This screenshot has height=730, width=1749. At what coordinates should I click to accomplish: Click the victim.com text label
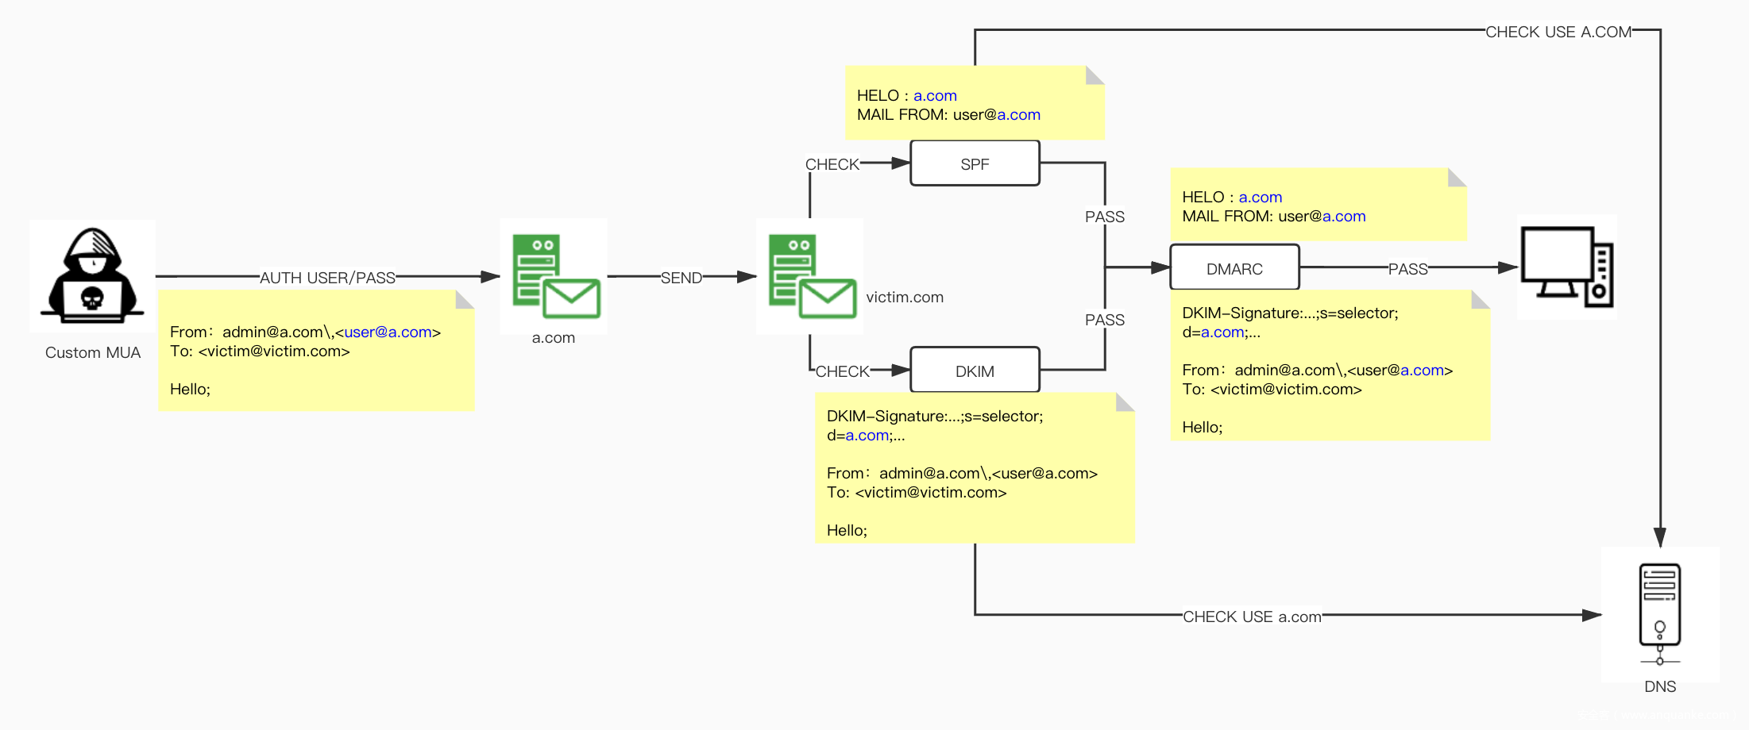(905, 297)
